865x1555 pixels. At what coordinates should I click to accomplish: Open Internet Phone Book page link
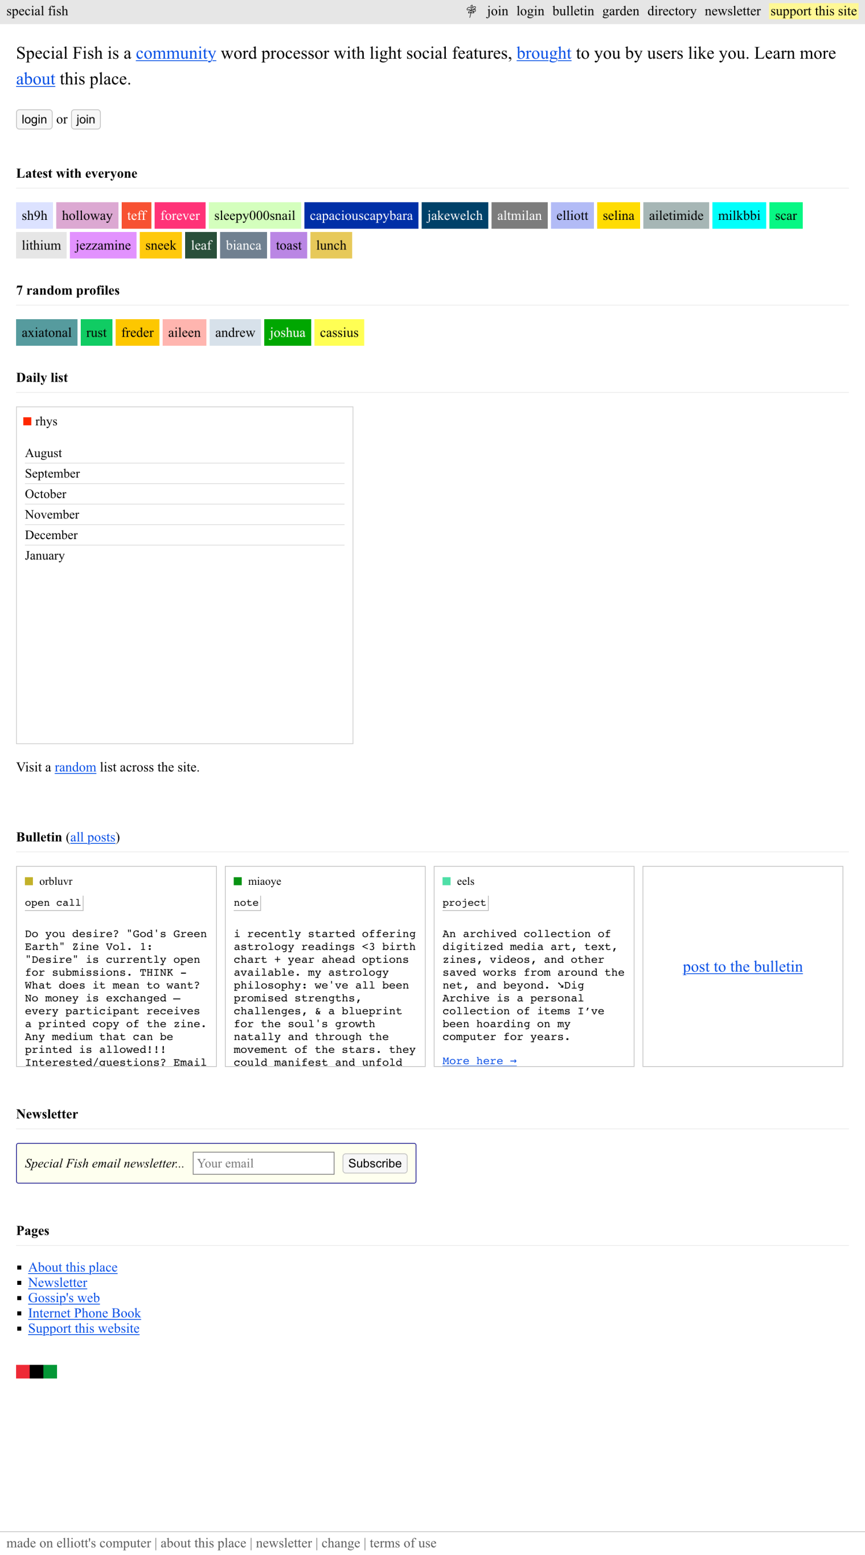click(x=84, y=1313)
